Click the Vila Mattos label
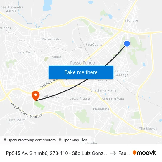162x162 pixels. [148, 128]
